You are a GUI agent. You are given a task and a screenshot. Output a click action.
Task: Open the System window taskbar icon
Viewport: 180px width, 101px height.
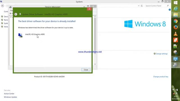coord(175,59)
